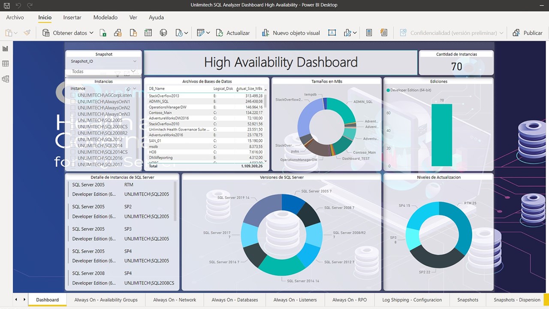Expand the Recent sources dropdown arrow

186,33
